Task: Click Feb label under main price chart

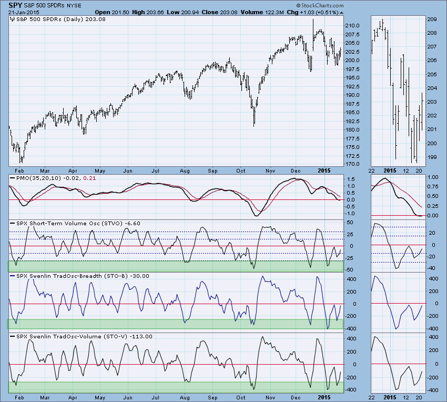Action: coord(19,170)
